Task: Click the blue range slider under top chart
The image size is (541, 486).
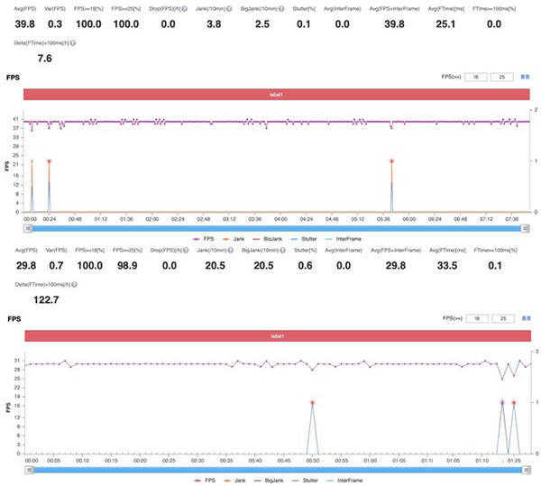Action: [270, 228]
